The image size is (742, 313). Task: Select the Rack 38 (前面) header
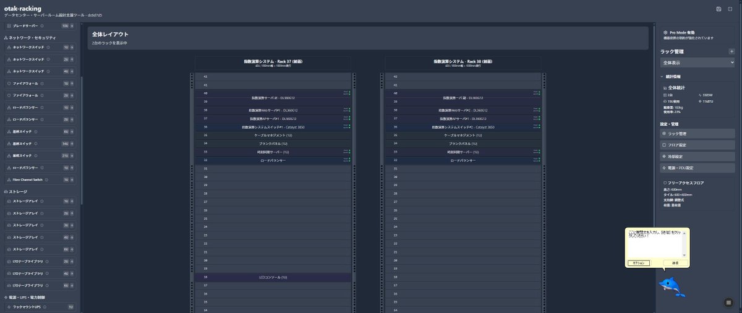click(463, 63)
